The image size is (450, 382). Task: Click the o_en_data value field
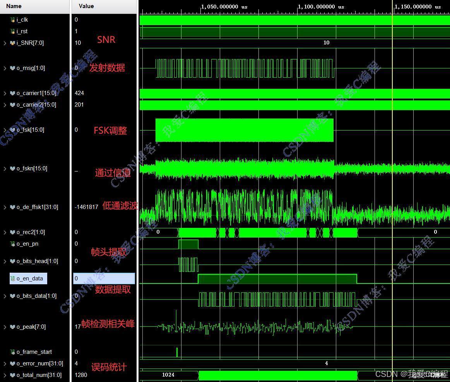104,278
